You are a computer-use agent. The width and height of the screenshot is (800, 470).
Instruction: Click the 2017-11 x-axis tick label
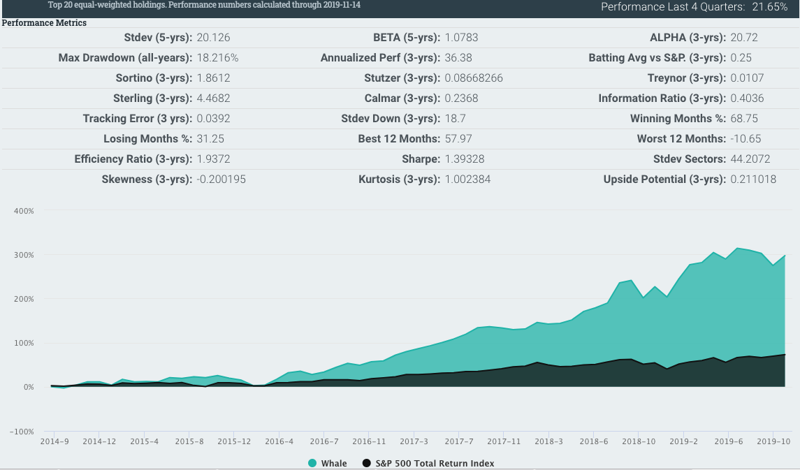[x=504, y=441]
